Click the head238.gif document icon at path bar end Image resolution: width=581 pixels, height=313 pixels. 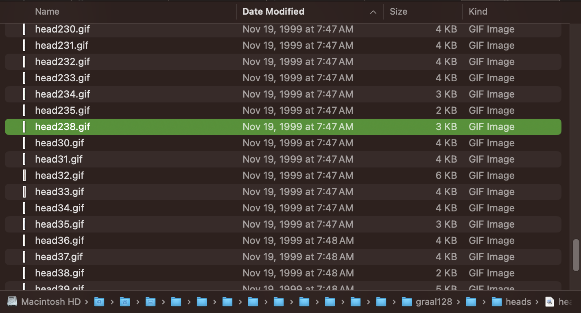pyautogui.click(x=550, y=302)
